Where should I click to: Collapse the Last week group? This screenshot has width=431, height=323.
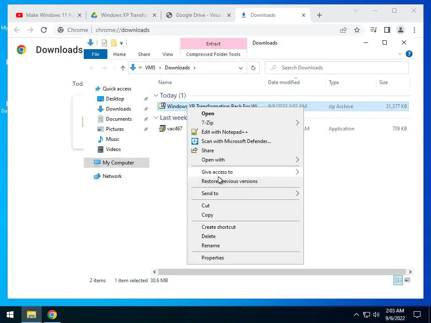click(x=156, y=118)
